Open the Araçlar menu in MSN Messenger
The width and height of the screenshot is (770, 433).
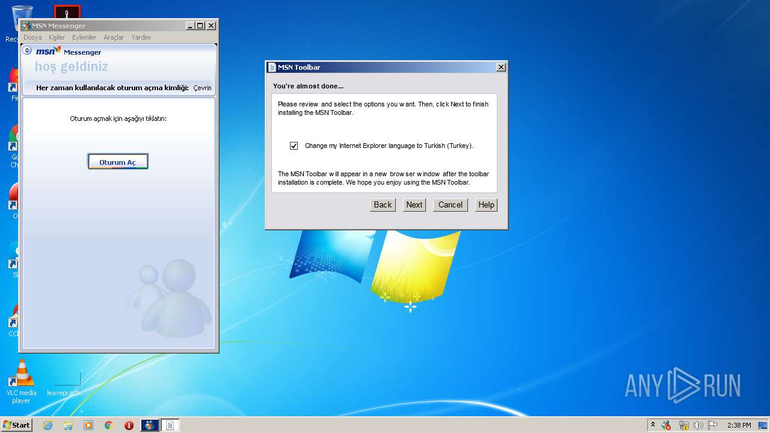coord(114,37)
